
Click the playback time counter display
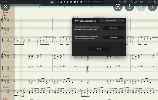point(88,2)
